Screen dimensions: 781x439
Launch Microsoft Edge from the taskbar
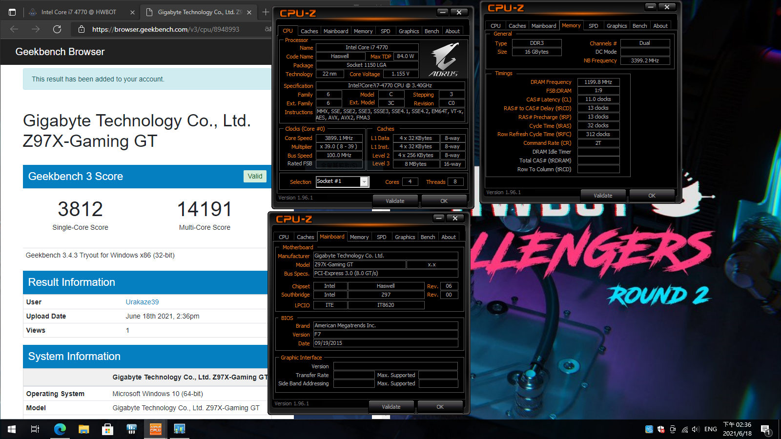60,429
